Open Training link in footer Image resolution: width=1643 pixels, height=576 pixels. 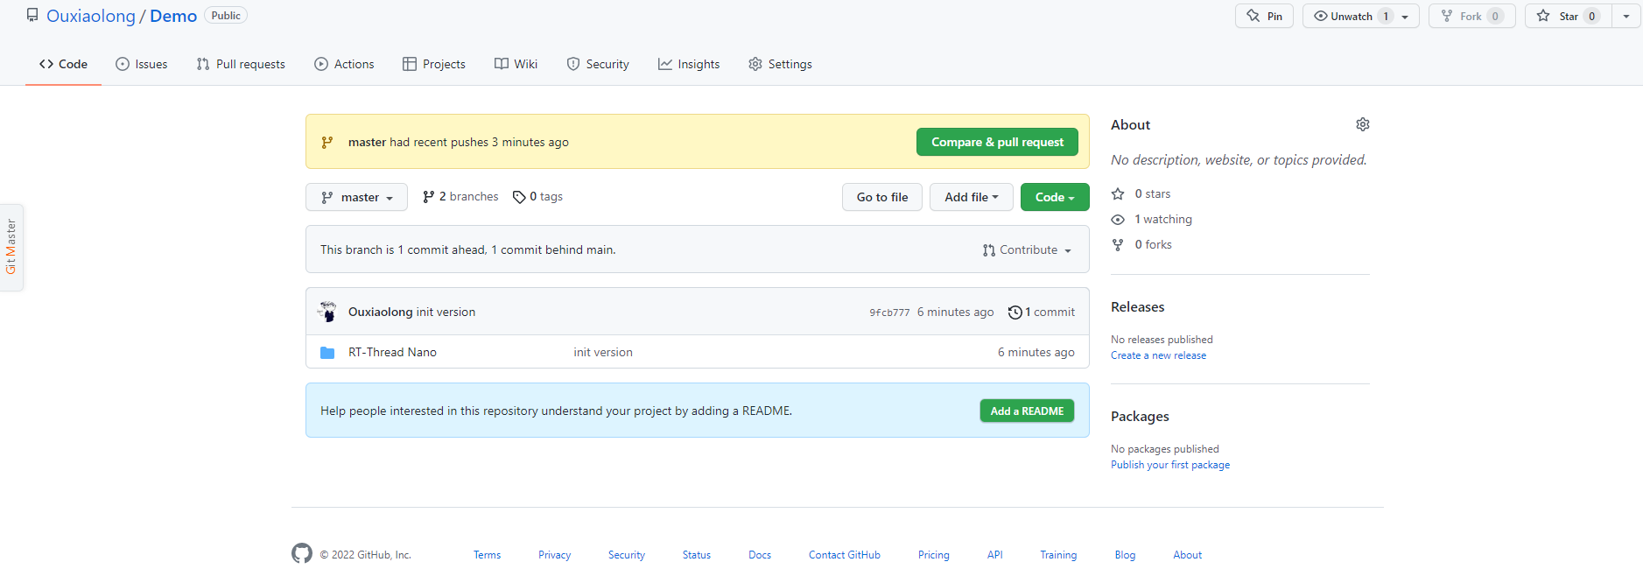1058,555
